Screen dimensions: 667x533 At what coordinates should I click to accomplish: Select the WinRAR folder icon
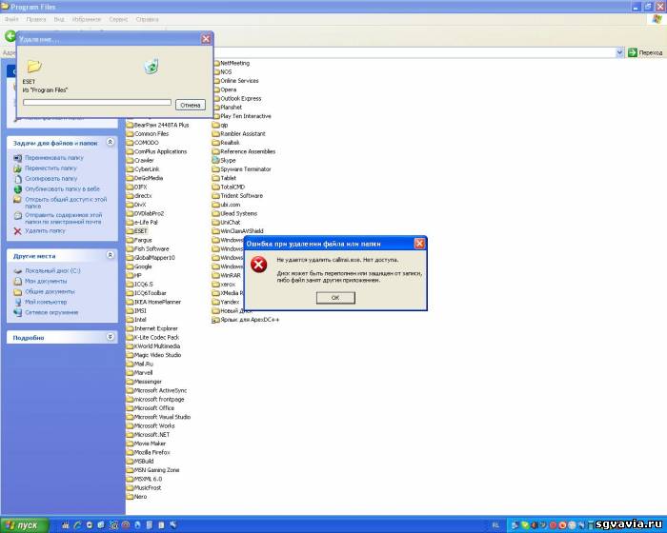click(x=215, y=275)
